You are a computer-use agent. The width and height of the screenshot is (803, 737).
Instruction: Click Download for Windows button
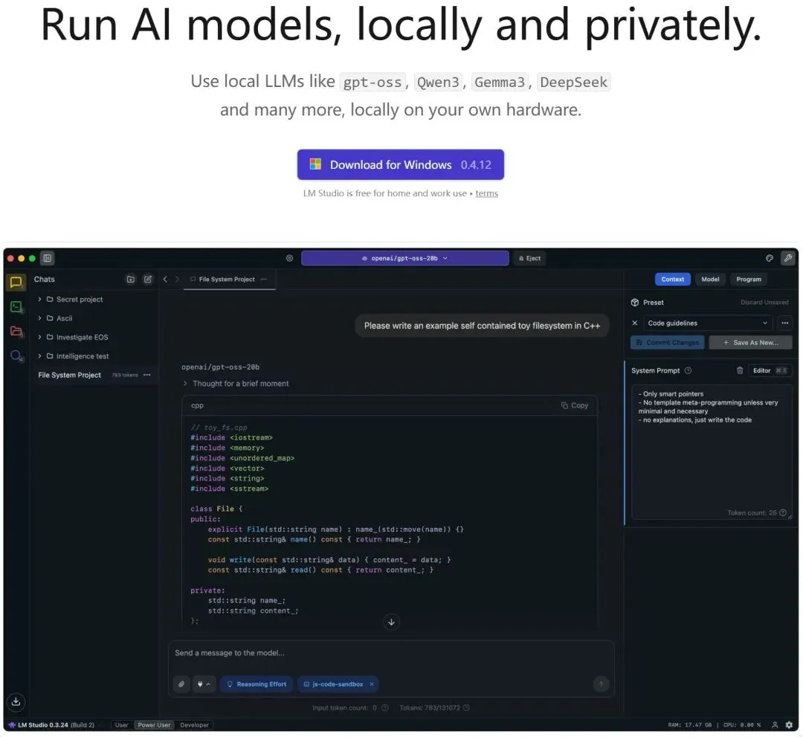401,164
